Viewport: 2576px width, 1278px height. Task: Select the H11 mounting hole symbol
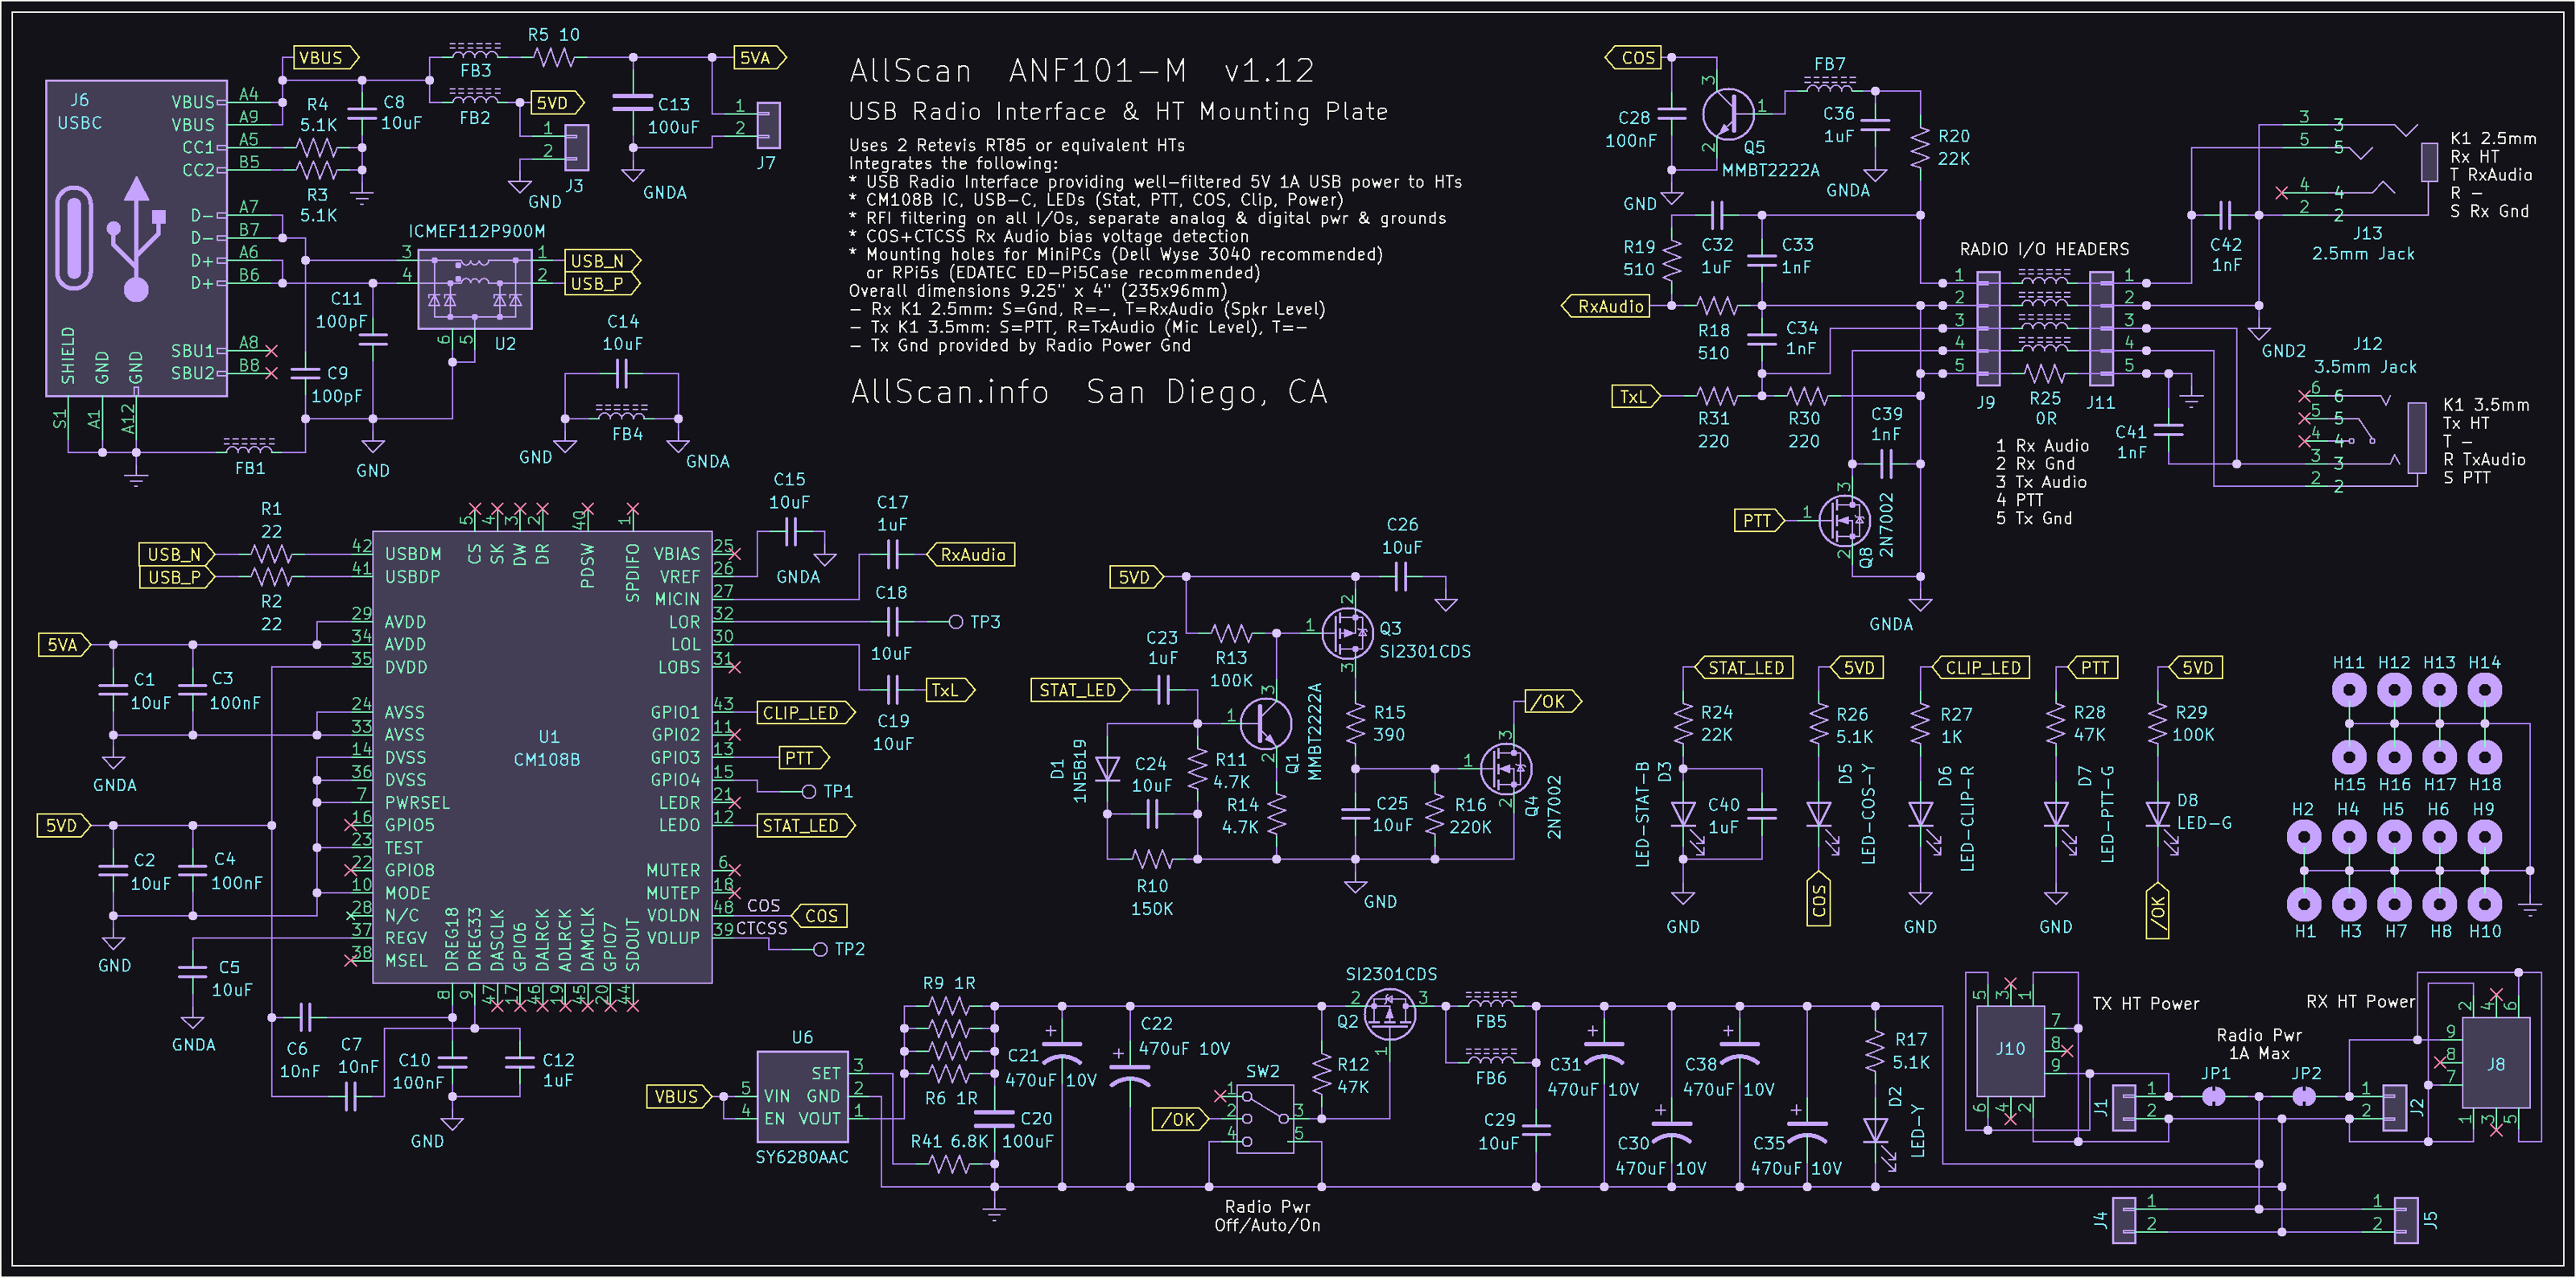click(2348, 690)
